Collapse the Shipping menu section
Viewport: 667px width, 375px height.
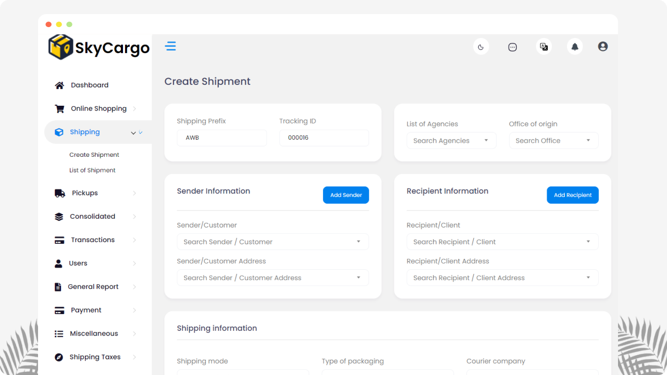[133, 133]
